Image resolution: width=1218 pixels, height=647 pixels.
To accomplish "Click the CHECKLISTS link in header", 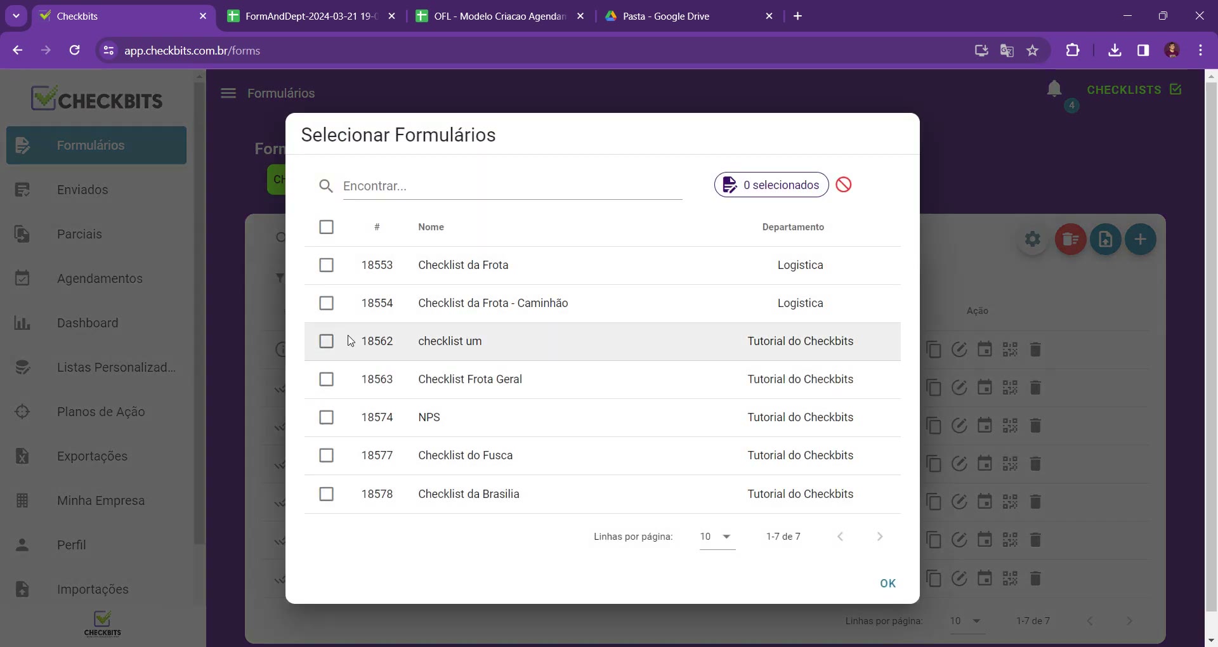I will coord(1134,89).
